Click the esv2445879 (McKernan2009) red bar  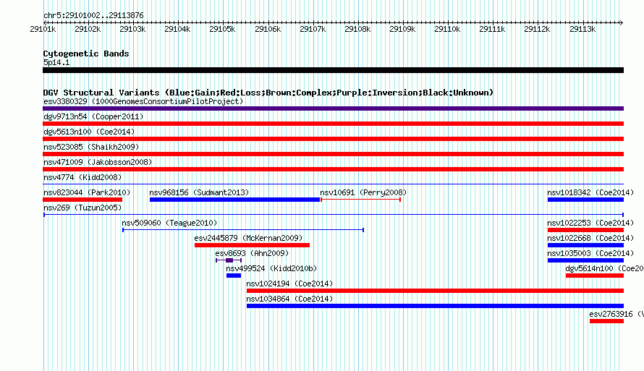coord(253,245)
